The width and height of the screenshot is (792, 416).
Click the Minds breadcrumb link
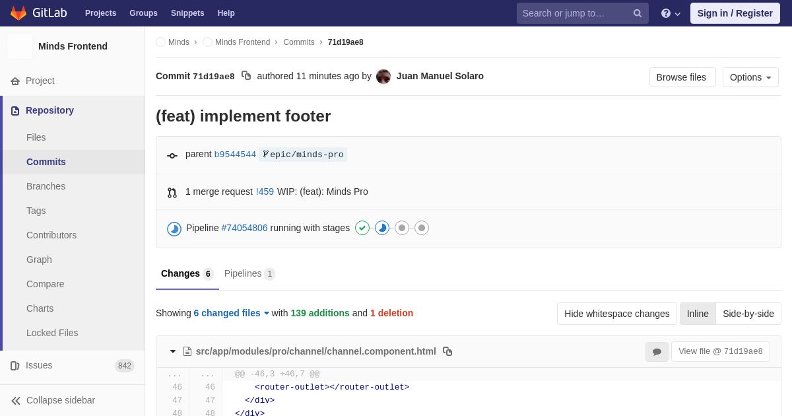(x=179, y=42)
